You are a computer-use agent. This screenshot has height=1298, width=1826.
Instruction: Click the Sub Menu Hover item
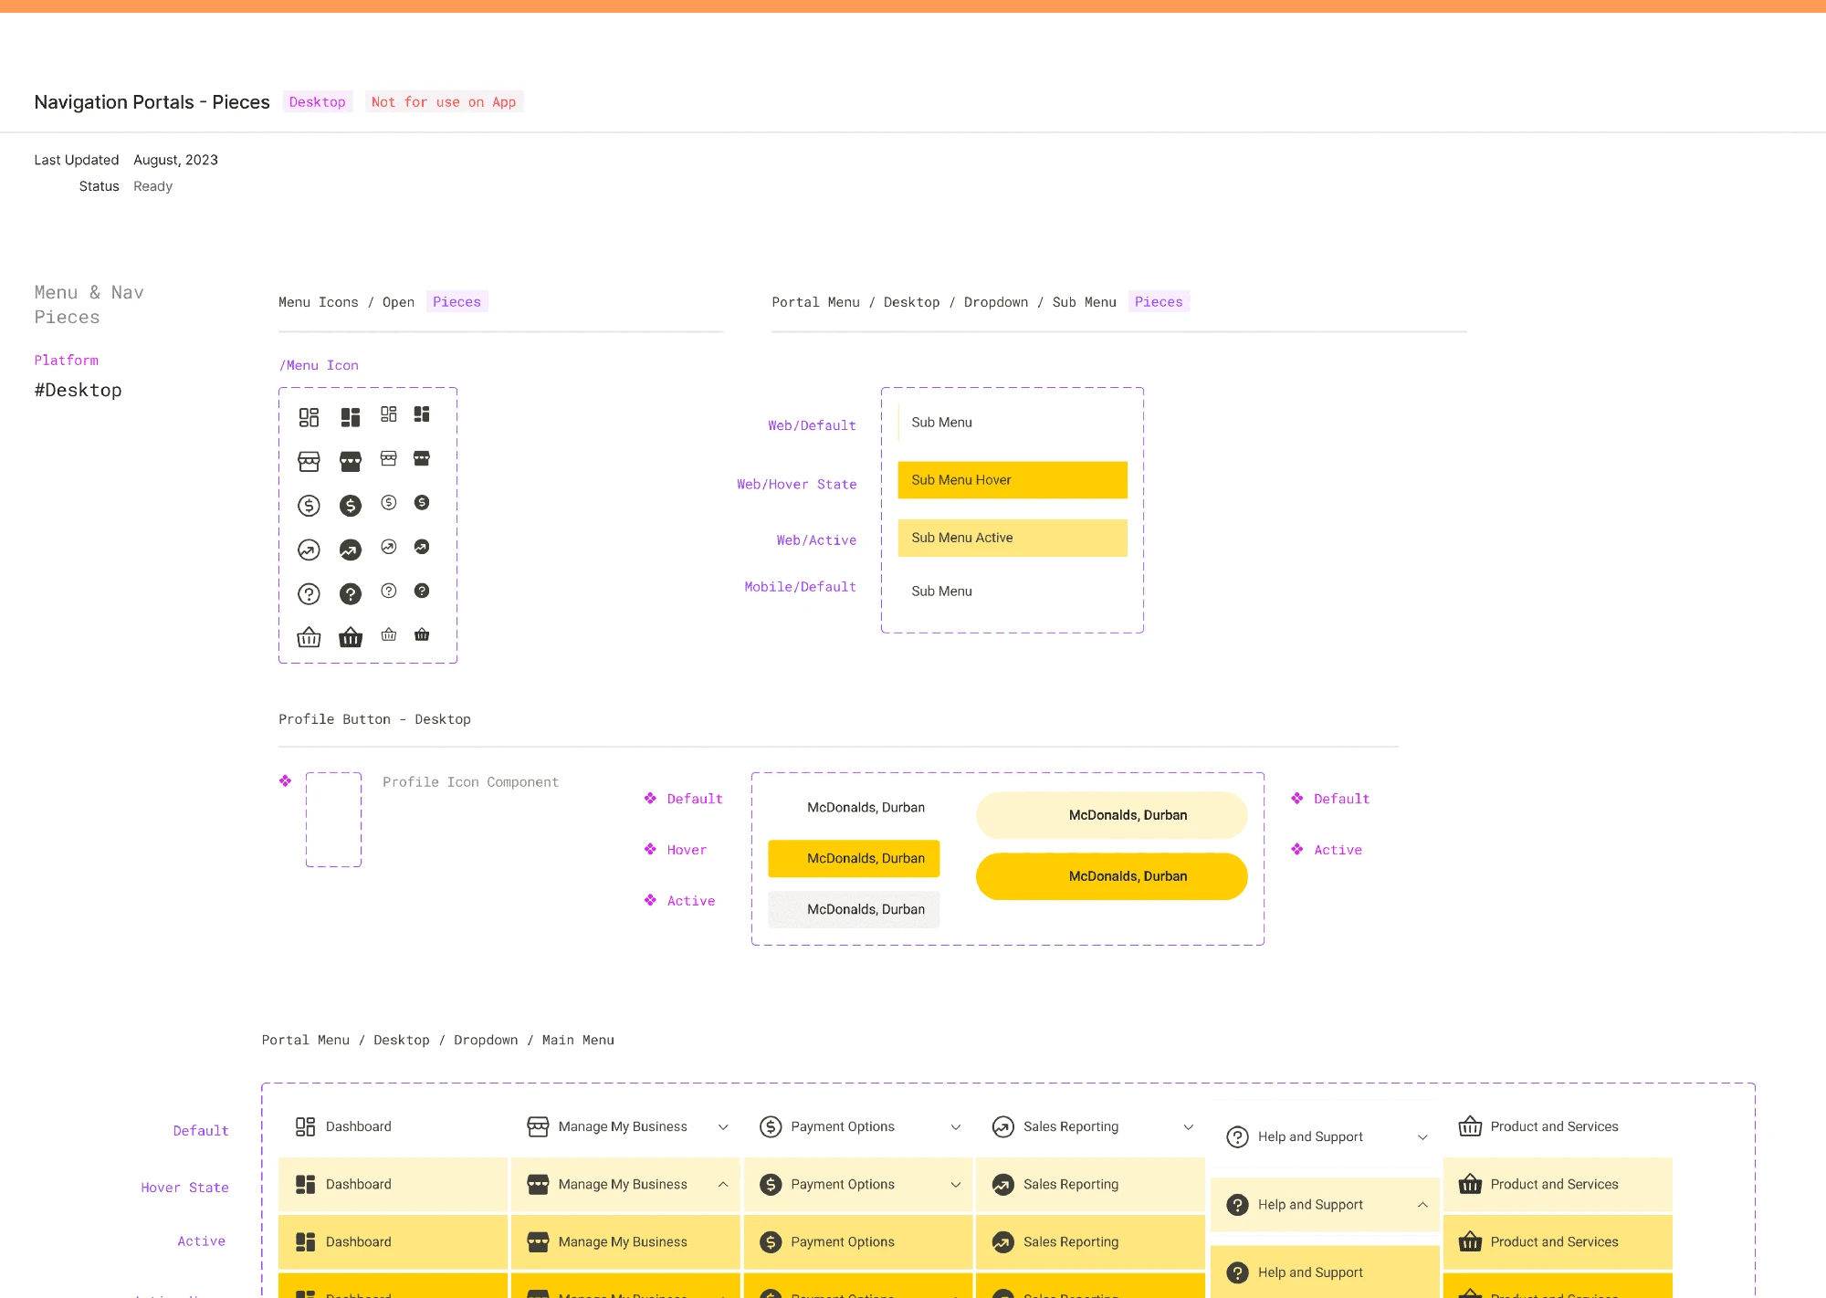click(1013, 480)
